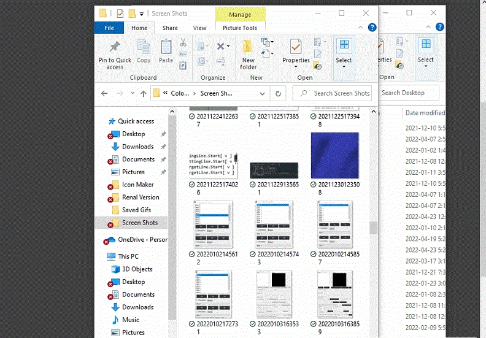Viewport: 486px width, 338px height.
Task: Click the History icon in Screen Shots window
Action: pyautogui.click(x=317, y=66)
